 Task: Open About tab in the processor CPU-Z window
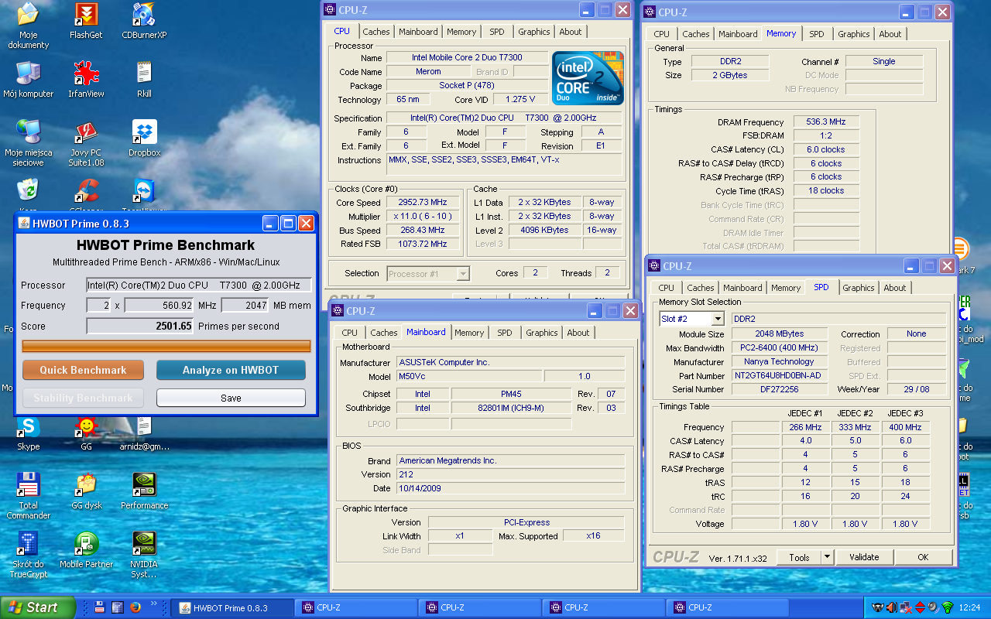pyautogui.click(x=571, y=32)
